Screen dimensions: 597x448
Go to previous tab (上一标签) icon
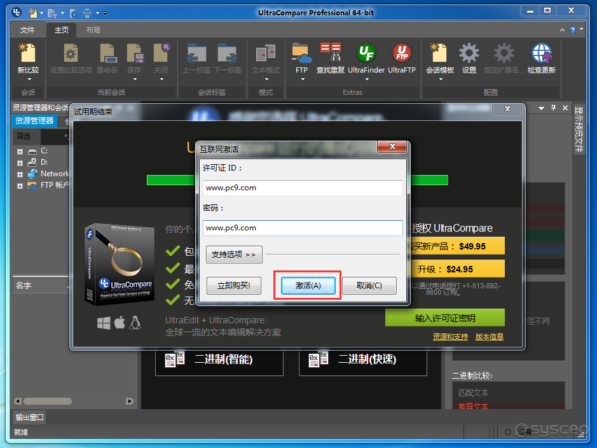click(196, 53)
